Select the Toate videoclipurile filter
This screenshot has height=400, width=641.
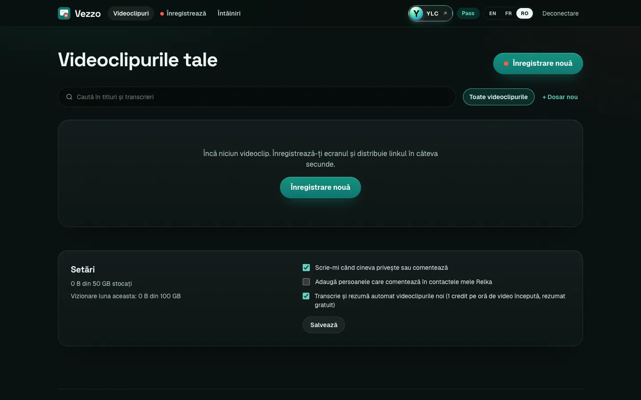[x=499, y=97]
